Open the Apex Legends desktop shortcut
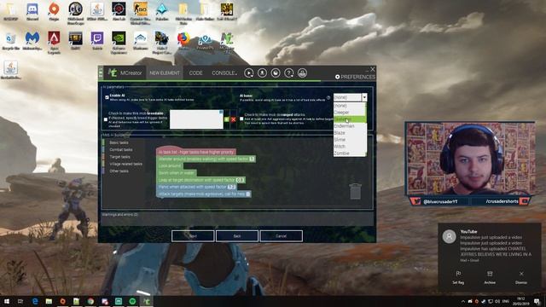 (54, 43)
